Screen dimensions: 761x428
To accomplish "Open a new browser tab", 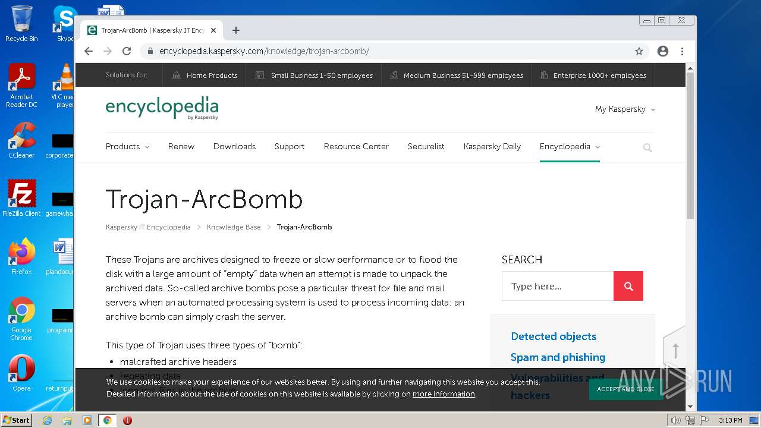I will coord(236,30).
